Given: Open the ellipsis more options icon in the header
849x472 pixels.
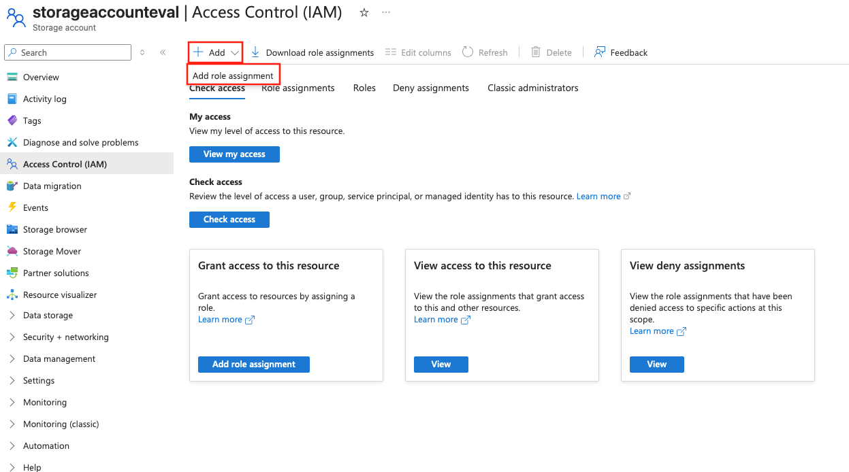Looking at the screenshot, I should coord(386,12).
